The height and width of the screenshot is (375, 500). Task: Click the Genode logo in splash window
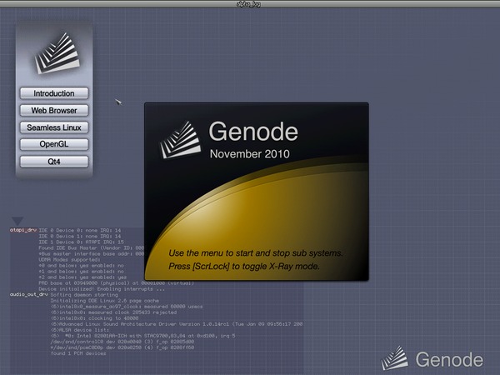(x=180, y=140)
